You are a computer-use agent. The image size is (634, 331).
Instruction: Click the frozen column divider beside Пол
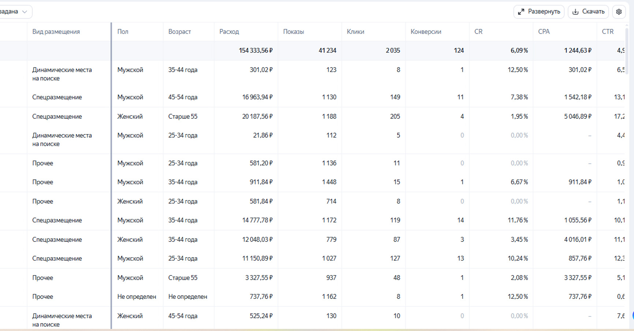coord(111,175)
